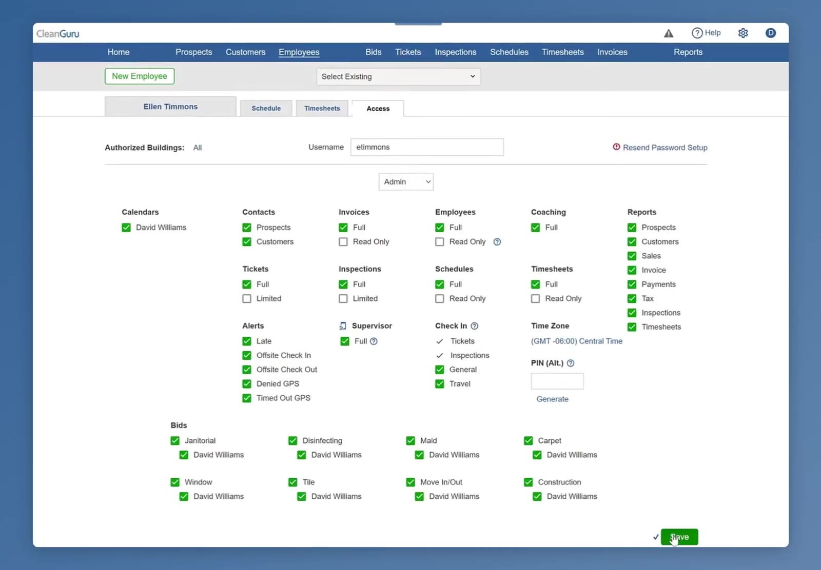Click the CleanGuru logo

pos(58,34)
